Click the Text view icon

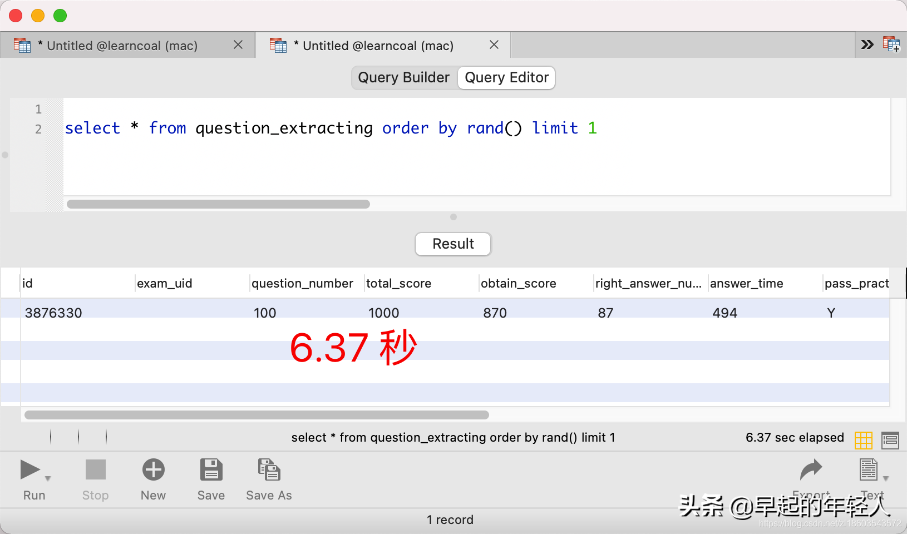[x=869, y=469]
